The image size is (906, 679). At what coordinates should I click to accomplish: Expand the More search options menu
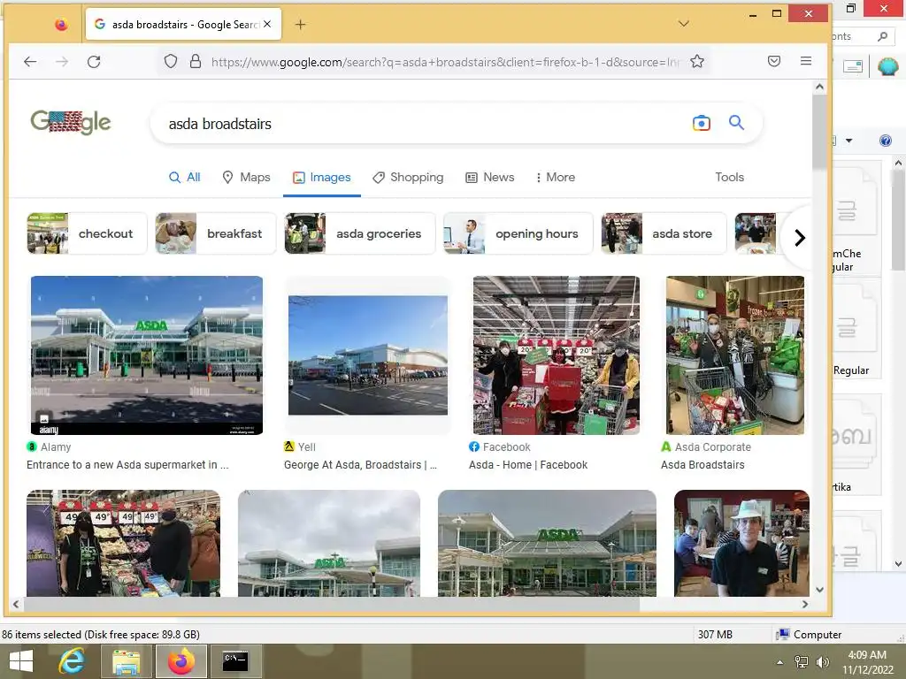tap(556, 177)
